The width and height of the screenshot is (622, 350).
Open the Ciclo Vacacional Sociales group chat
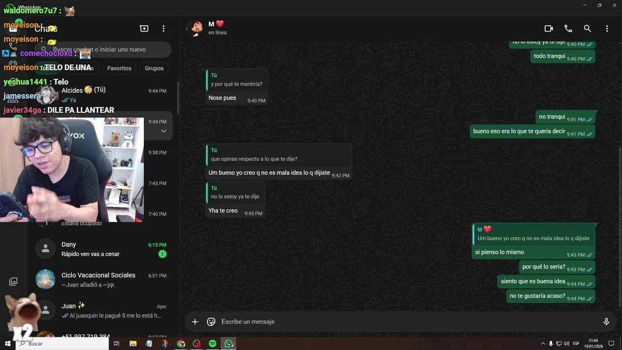[x=102, y=280]
